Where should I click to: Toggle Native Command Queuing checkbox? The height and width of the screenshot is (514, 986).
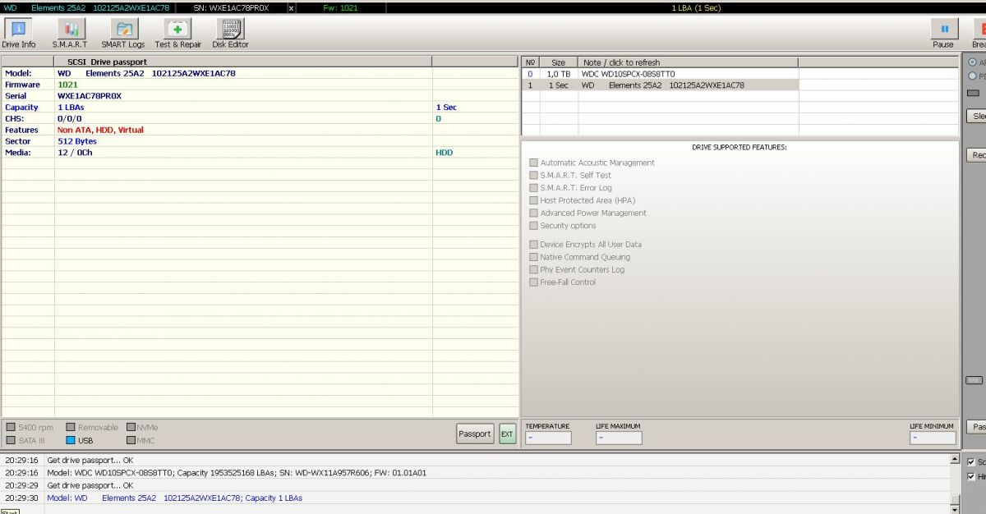534,257
